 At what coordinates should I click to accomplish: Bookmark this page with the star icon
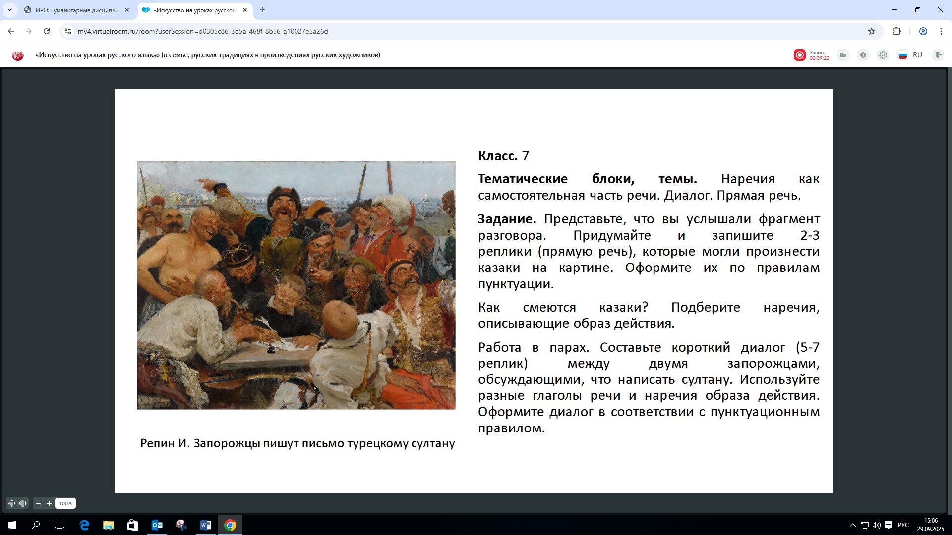pyautogui.click(x=872, y=31)
